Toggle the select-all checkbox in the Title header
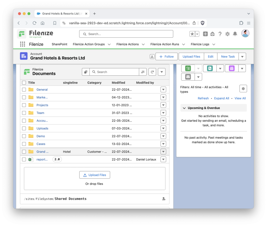 coord(24,83)
